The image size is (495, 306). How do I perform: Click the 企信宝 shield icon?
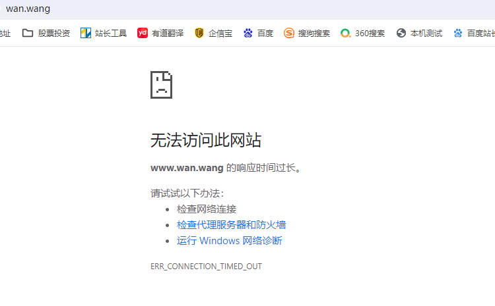199,33
